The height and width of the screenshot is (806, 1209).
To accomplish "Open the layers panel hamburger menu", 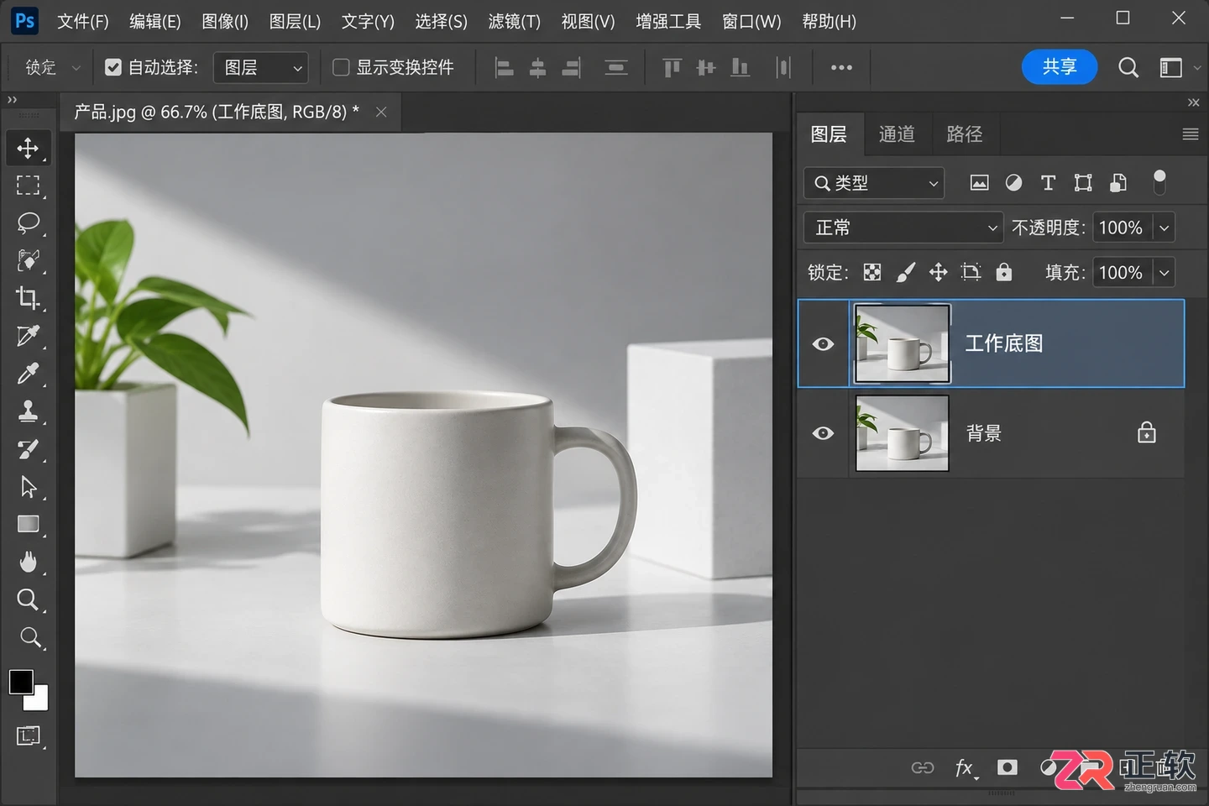I will click(x=1190, y=134).
